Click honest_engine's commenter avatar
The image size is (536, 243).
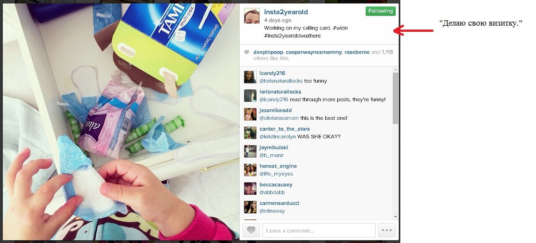pos(250,170)
